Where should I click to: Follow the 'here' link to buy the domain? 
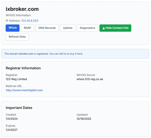pyautogui.click(x=79, y=54)
